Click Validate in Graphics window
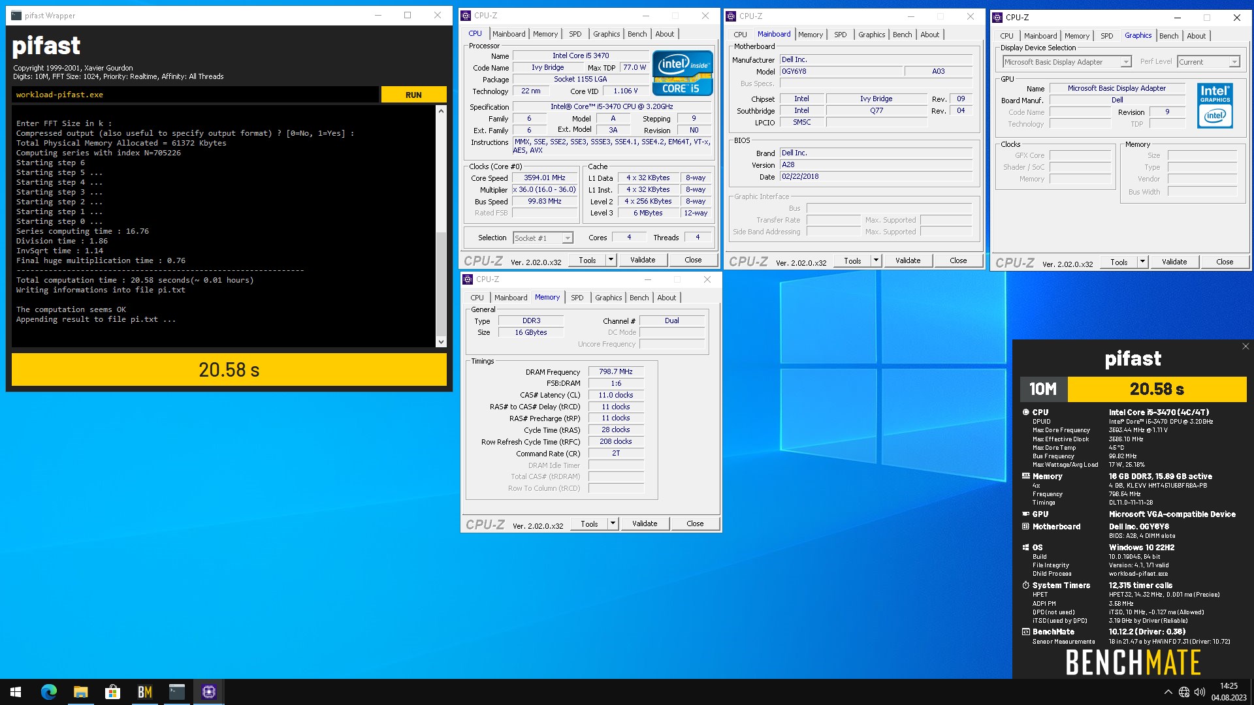 1174,262
